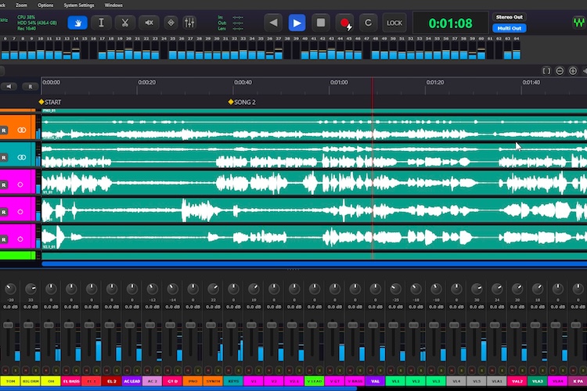Open the mixer faders icon
587x391 pixels.
click(189, 23)
